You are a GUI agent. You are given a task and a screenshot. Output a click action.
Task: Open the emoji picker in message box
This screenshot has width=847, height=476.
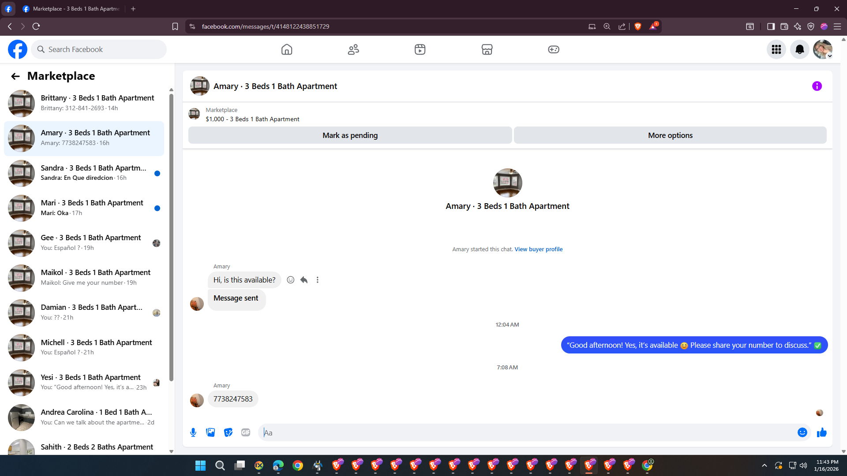(x=802, y=432)
